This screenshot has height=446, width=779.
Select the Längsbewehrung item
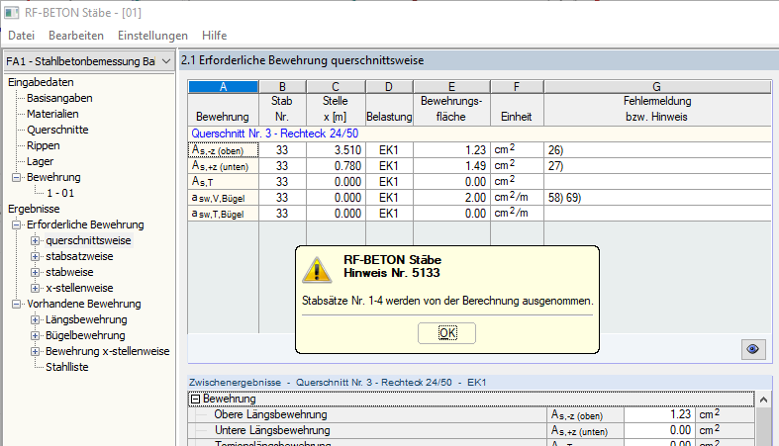86,320
